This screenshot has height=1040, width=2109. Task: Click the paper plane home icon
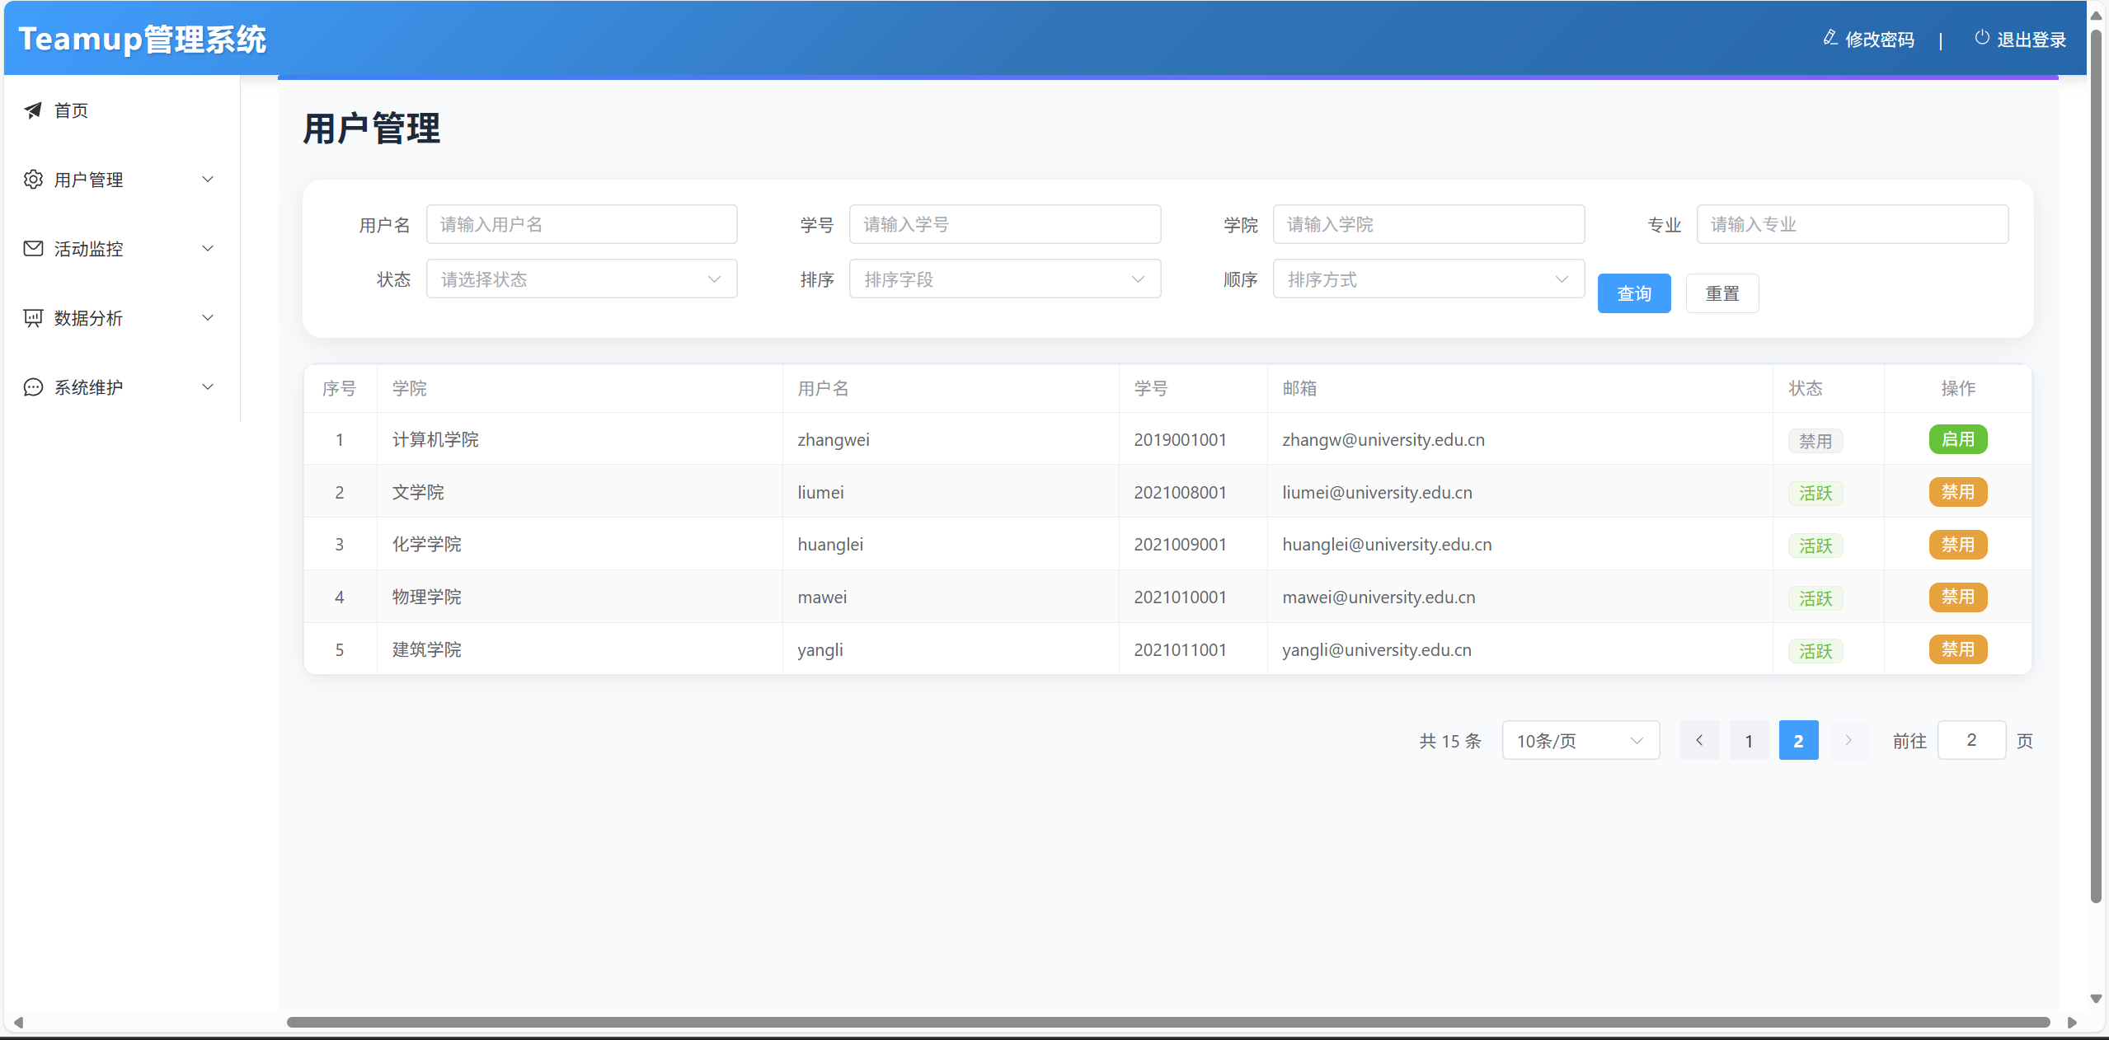pyautogui.click(x=33, y=110)
